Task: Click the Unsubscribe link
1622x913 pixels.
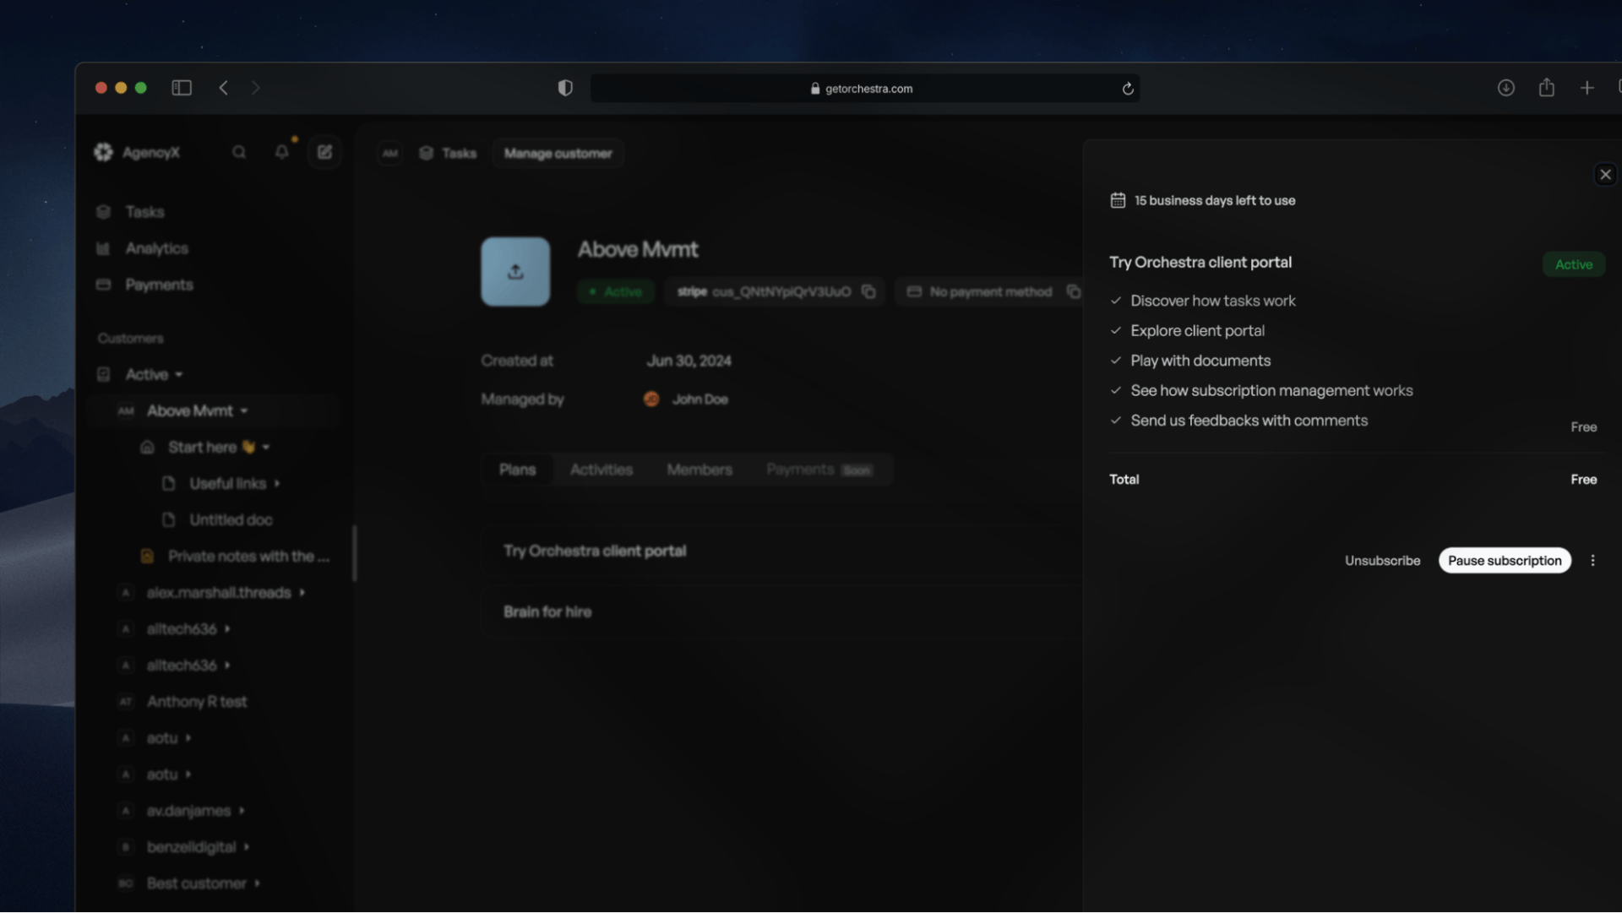Action: coord(1382,561)
